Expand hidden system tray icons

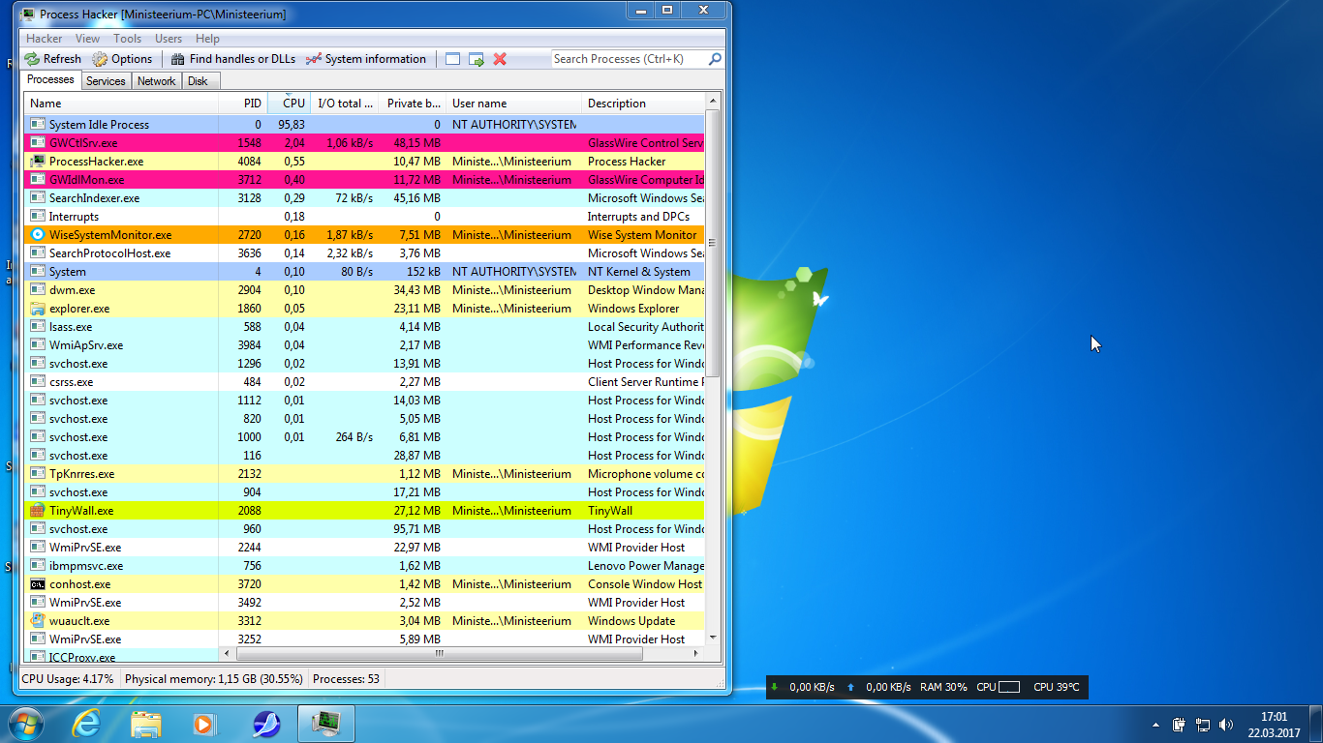pos(1155,724)
